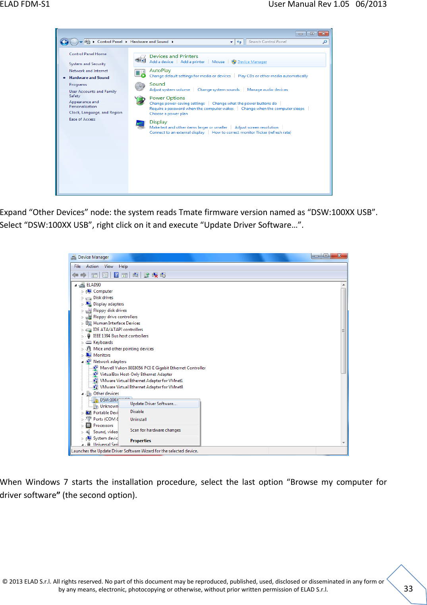The width and height of the screenshot is (427, 605).
Task: Click the Control Panel back arrow button
Action: click(x=64, y=42)
